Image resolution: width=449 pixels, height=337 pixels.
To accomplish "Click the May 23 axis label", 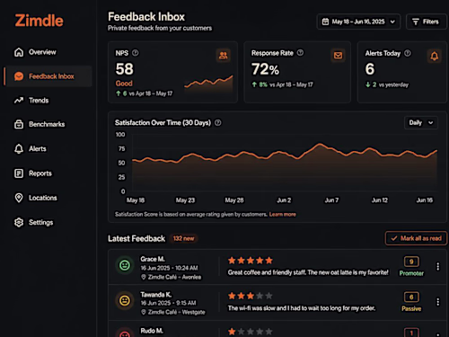I will [185, 200].
